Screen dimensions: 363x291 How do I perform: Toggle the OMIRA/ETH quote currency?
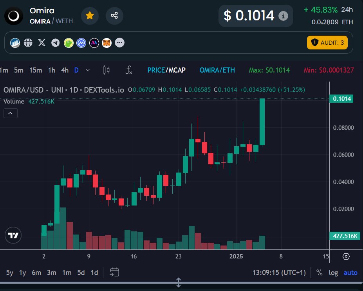217,70
